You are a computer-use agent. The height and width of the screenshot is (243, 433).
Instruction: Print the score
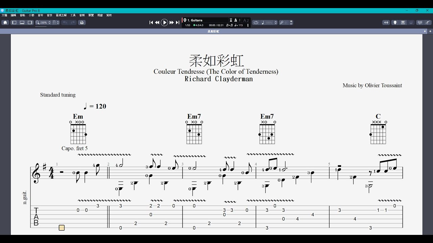click(82, 23)
